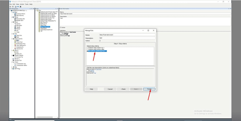241x121 pixels.
Task: Select 'Current Ta' under System Dashb
Action: click(20, 57)
